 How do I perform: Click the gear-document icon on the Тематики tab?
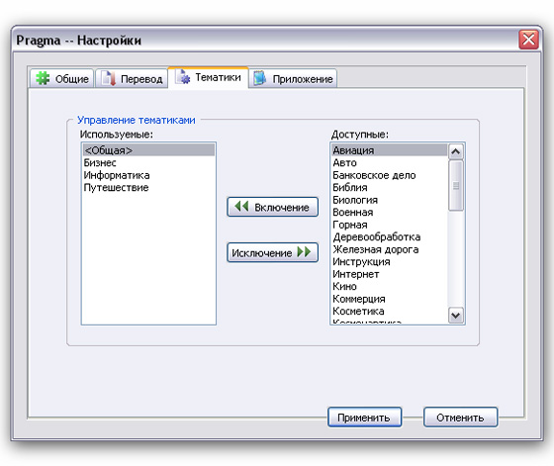(x=183, y=76)
